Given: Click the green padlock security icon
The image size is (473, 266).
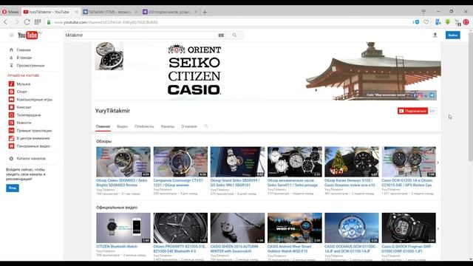Looking at the screenshot, I should [49, 22].
